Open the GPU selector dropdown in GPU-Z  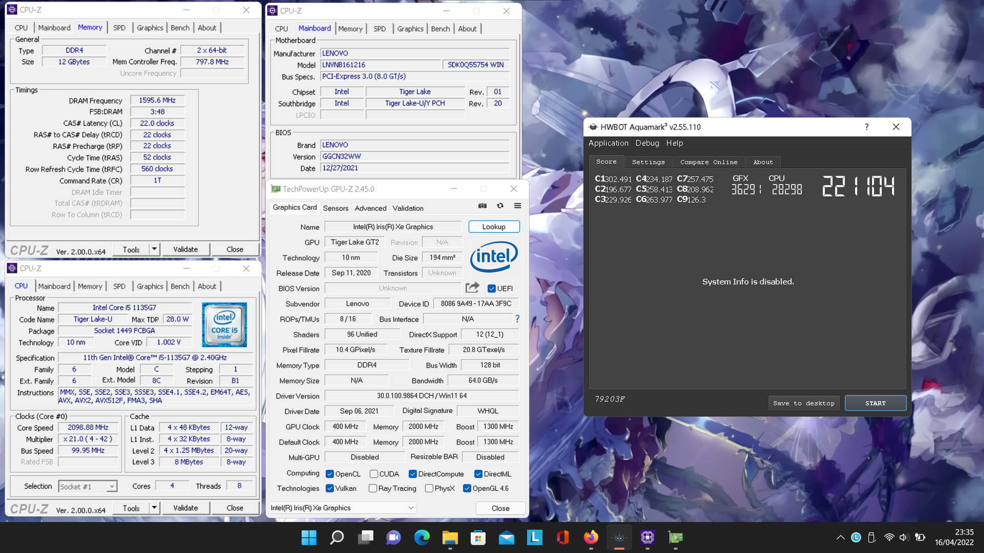coord(342,508)
